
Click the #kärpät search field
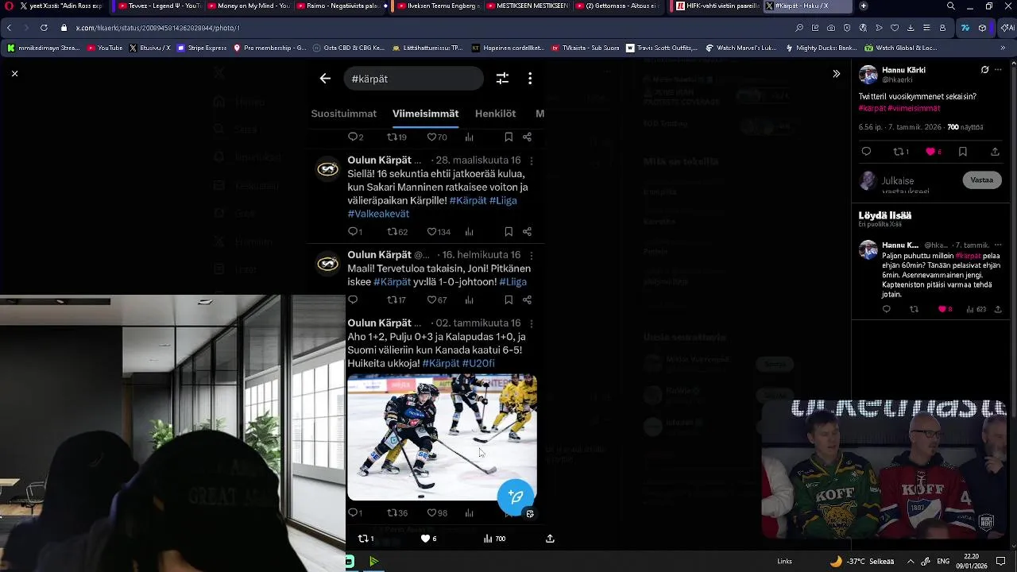pos(413,79)
